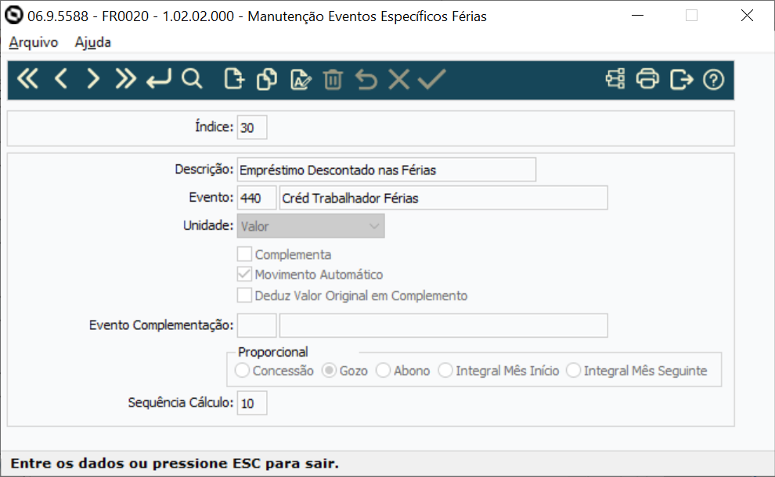This screenshot has height=477, width=775.
Task: Open the Arquivo menu
Action: click(32, 42)
